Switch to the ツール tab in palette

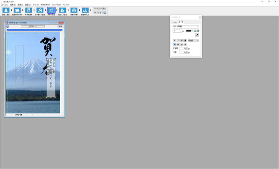(174, 22)
